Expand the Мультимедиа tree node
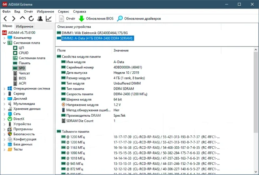This screenshot has width=259, height=175. pyautogui.click(x=4, y=104)
